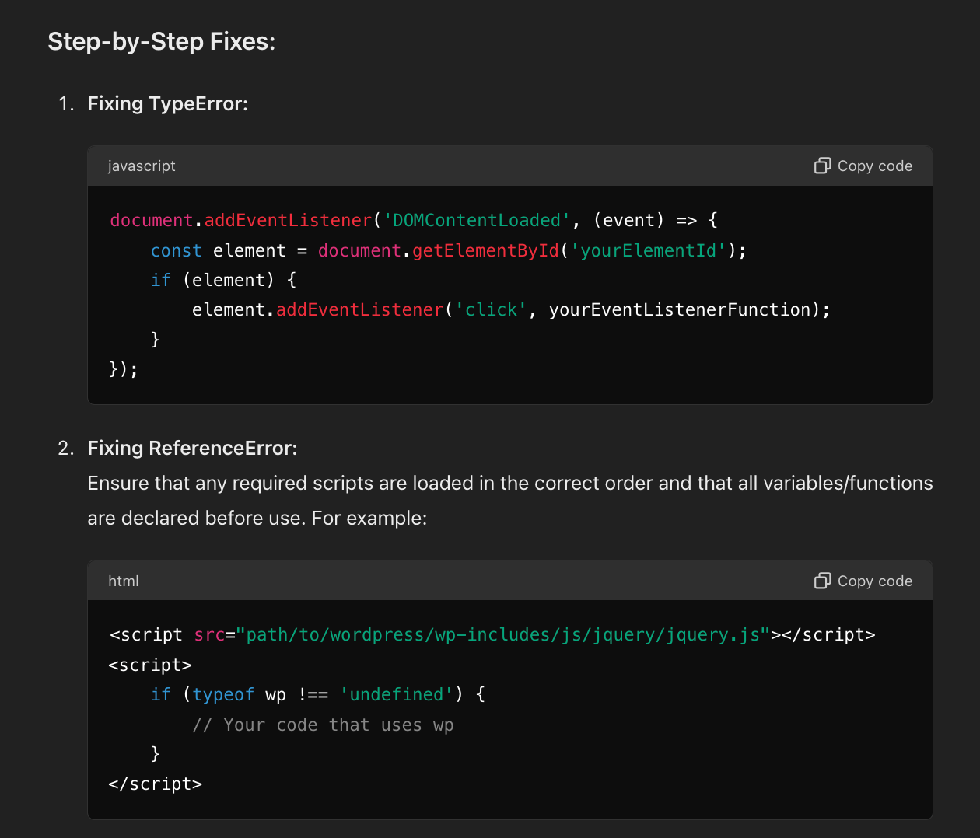Viewport: 980px width, 838px height.
Task: Click the "javascript" language label
Action: (142, 166)
